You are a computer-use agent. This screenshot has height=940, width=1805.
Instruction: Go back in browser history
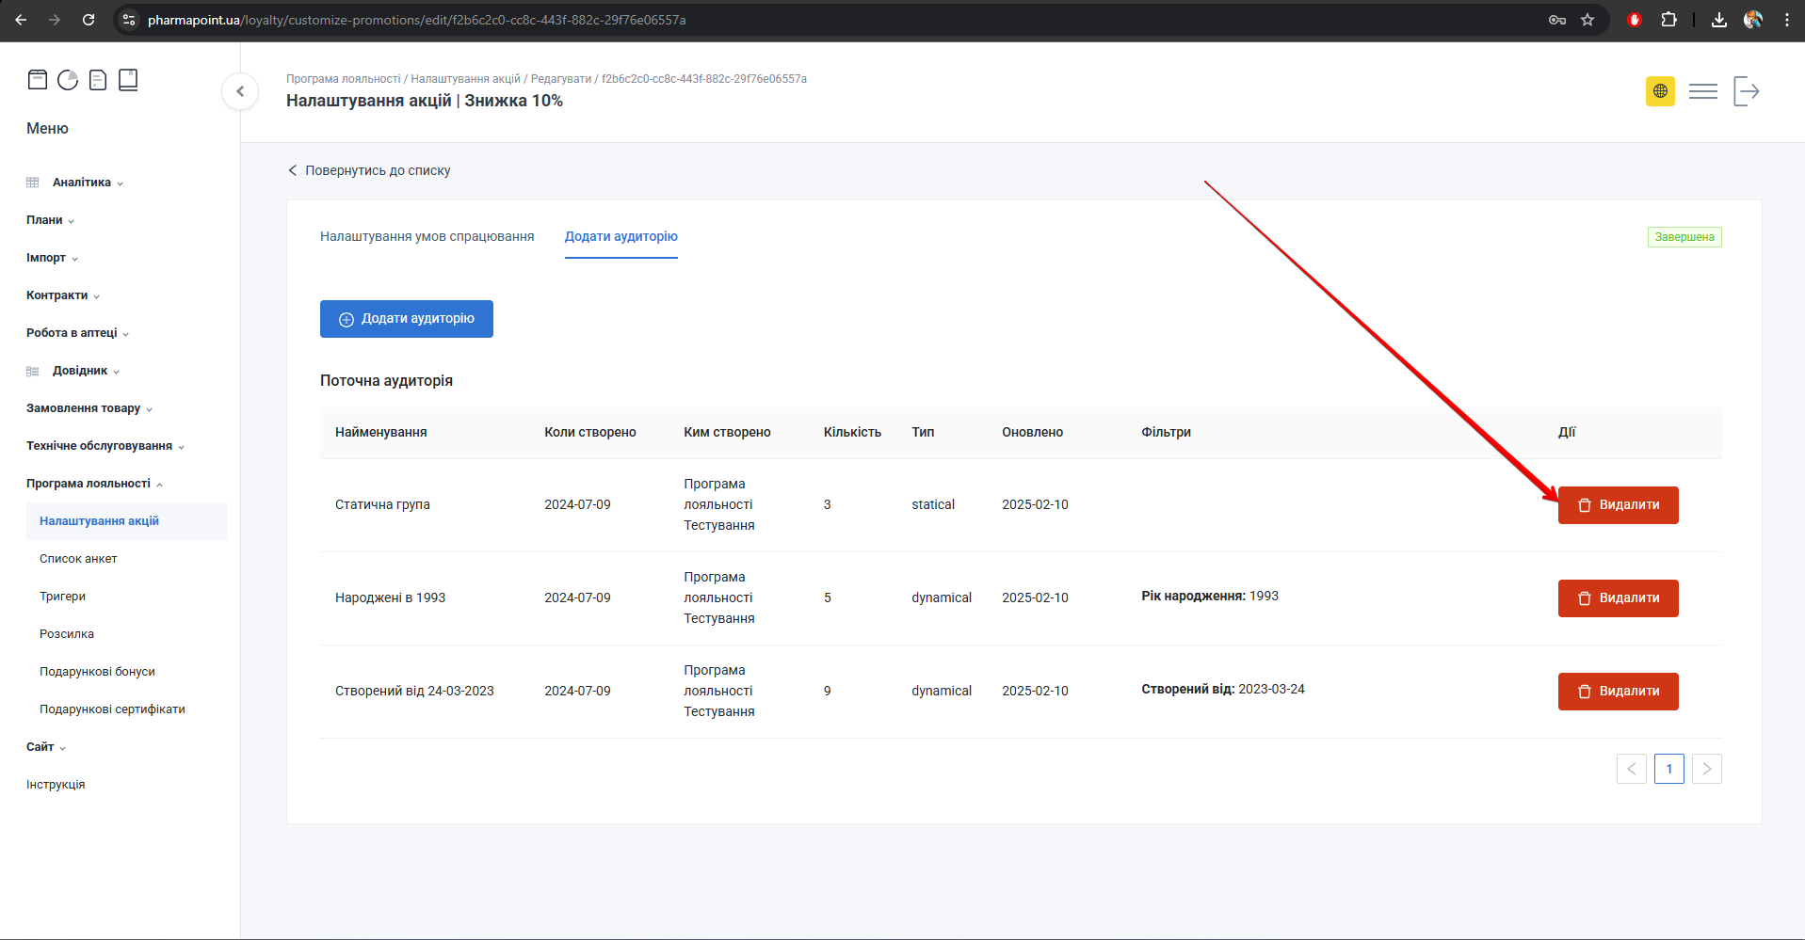click(x=21, y=20)
